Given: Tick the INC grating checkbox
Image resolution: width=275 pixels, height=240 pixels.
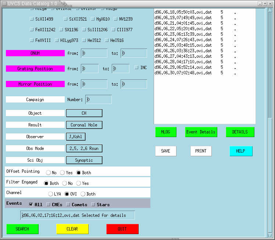Looking at the screenshot, I should [137, 68].
